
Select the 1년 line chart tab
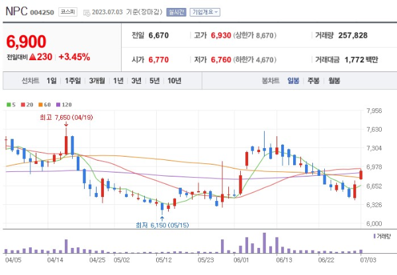(118, 81)
